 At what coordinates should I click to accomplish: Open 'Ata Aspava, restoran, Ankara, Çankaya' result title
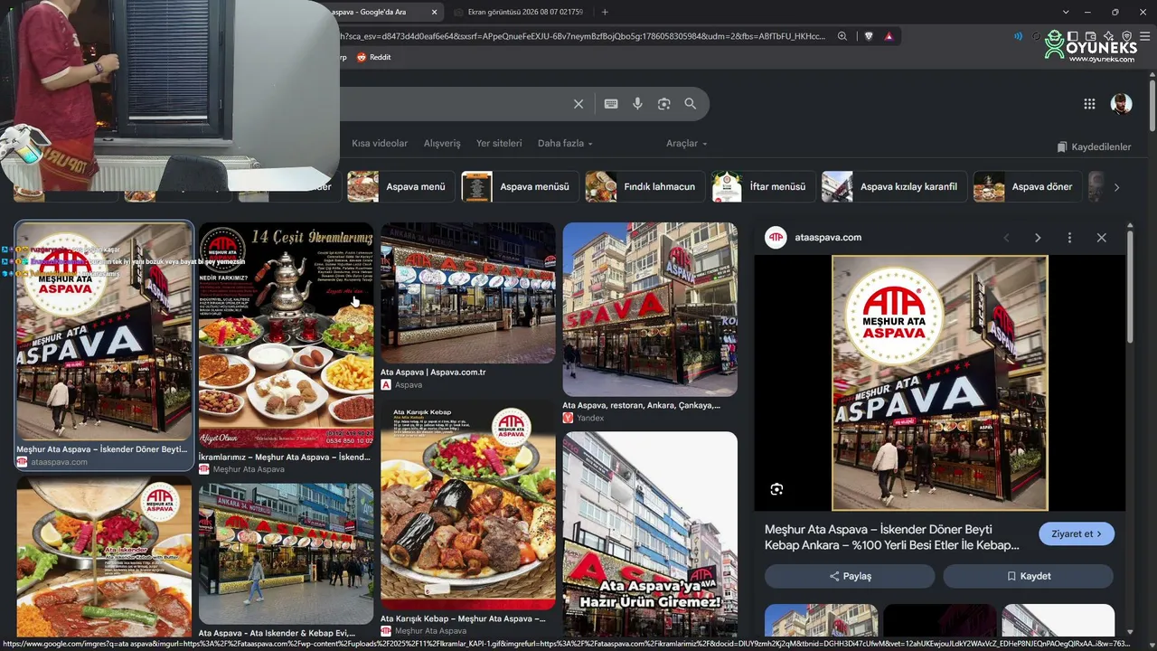642,406
